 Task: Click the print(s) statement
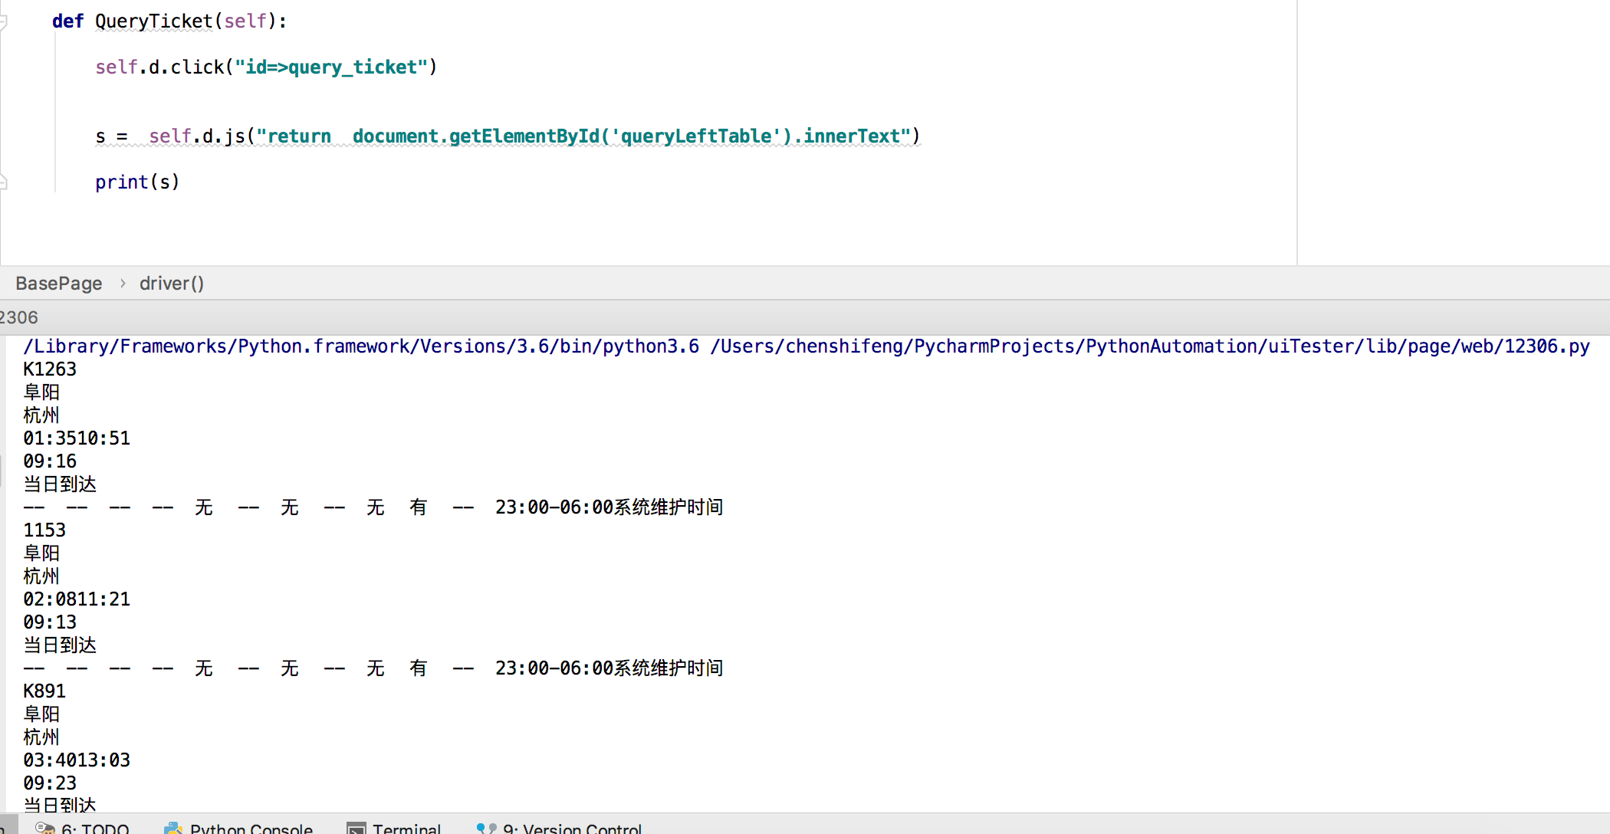coord(136,182)
